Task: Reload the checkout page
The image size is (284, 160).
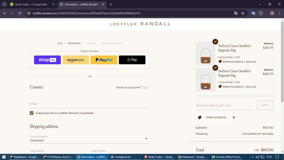Action: (x=20, y=13)
